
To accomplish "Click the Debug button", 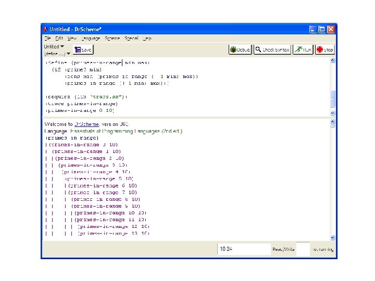I will pos(240,50).
